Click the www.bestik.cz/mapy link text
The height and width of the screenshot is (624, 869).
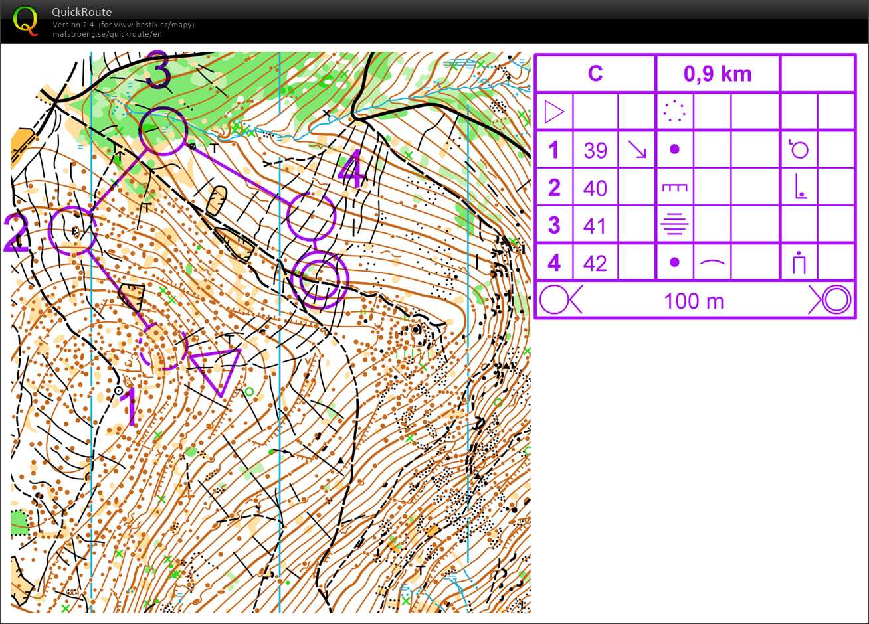153,25
